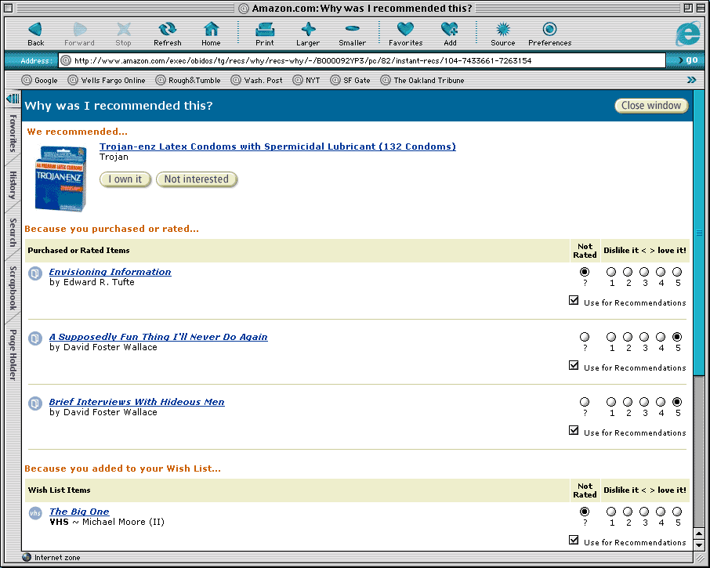Screen dimensions: 710x568
Task: Rate Envisioning Information 5
Action: click(677, 272)
